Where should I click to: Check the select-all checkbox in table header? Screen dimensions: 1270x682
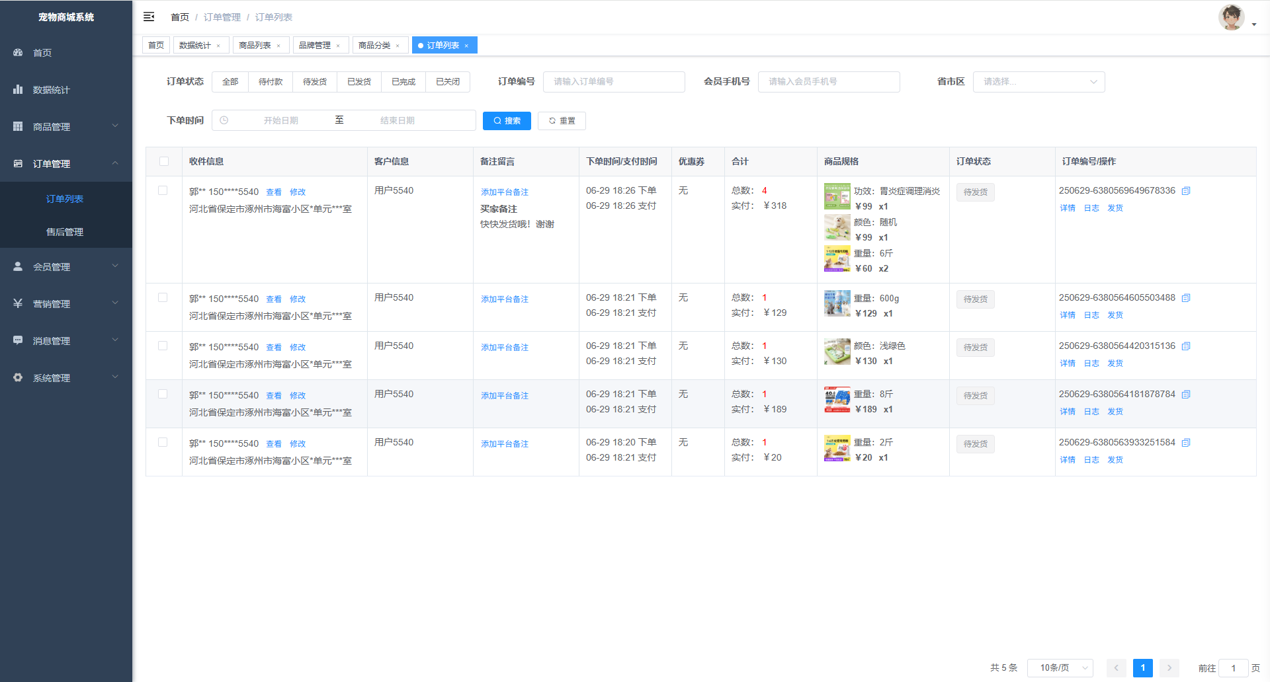click(x=164, y=161)
